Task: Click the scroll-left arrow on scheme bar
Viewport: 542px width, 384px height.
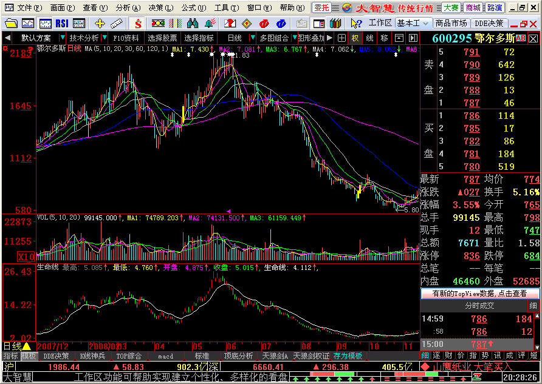Action: (7, 38)
